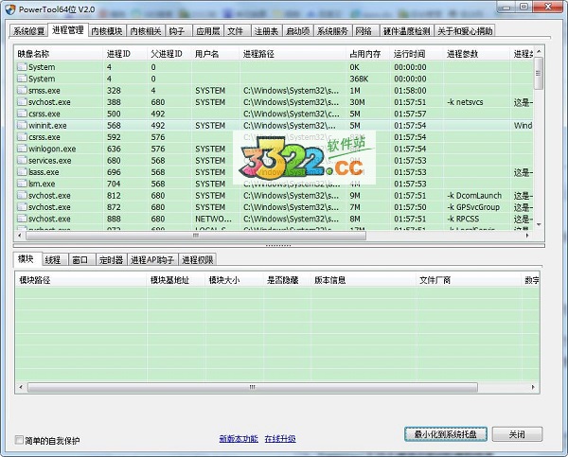Select the 进程管理 tab
Viewport: 568px width, 457px height.
[68, 30]
